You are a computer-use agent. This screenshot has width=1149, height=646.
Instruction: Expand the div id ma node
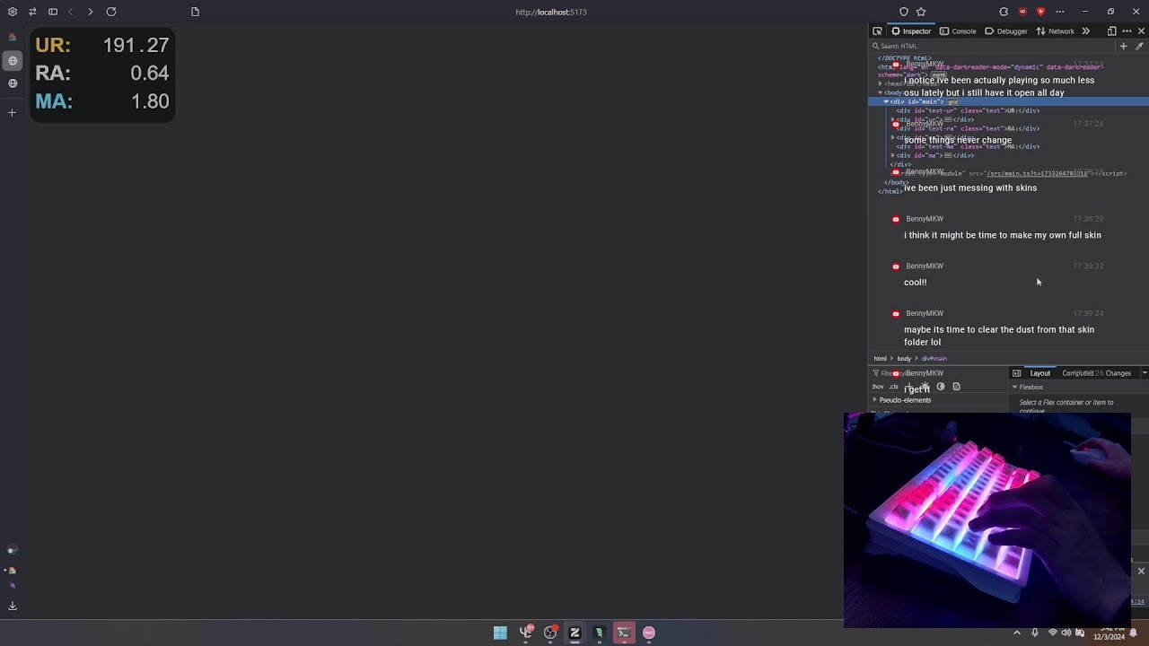pos(893,155)
